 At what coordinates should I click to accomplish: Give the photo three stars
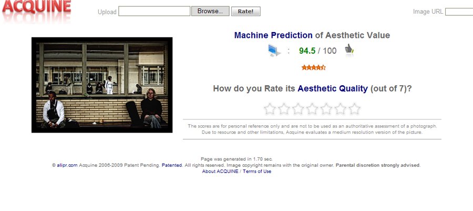(x=298, y=109)
